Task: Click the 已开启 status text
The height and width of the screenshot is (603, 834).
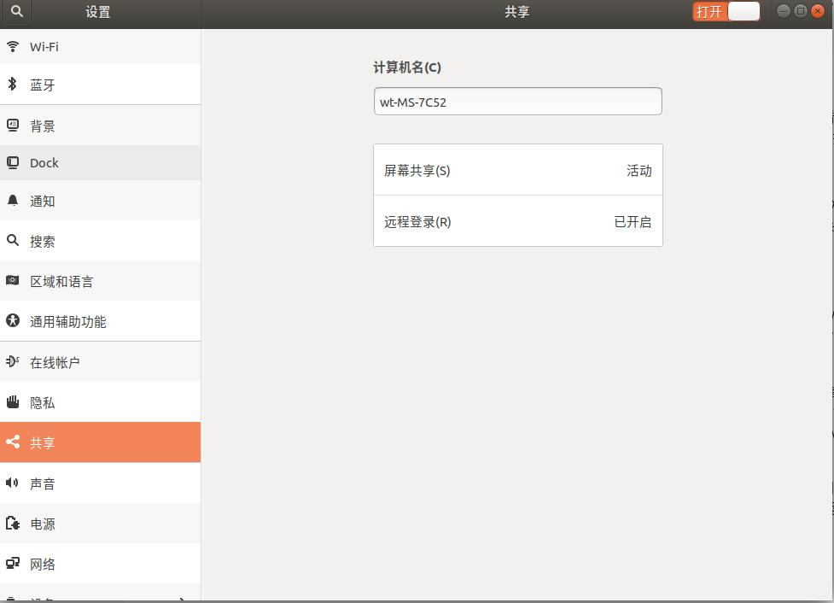Action: coord(633,221)
